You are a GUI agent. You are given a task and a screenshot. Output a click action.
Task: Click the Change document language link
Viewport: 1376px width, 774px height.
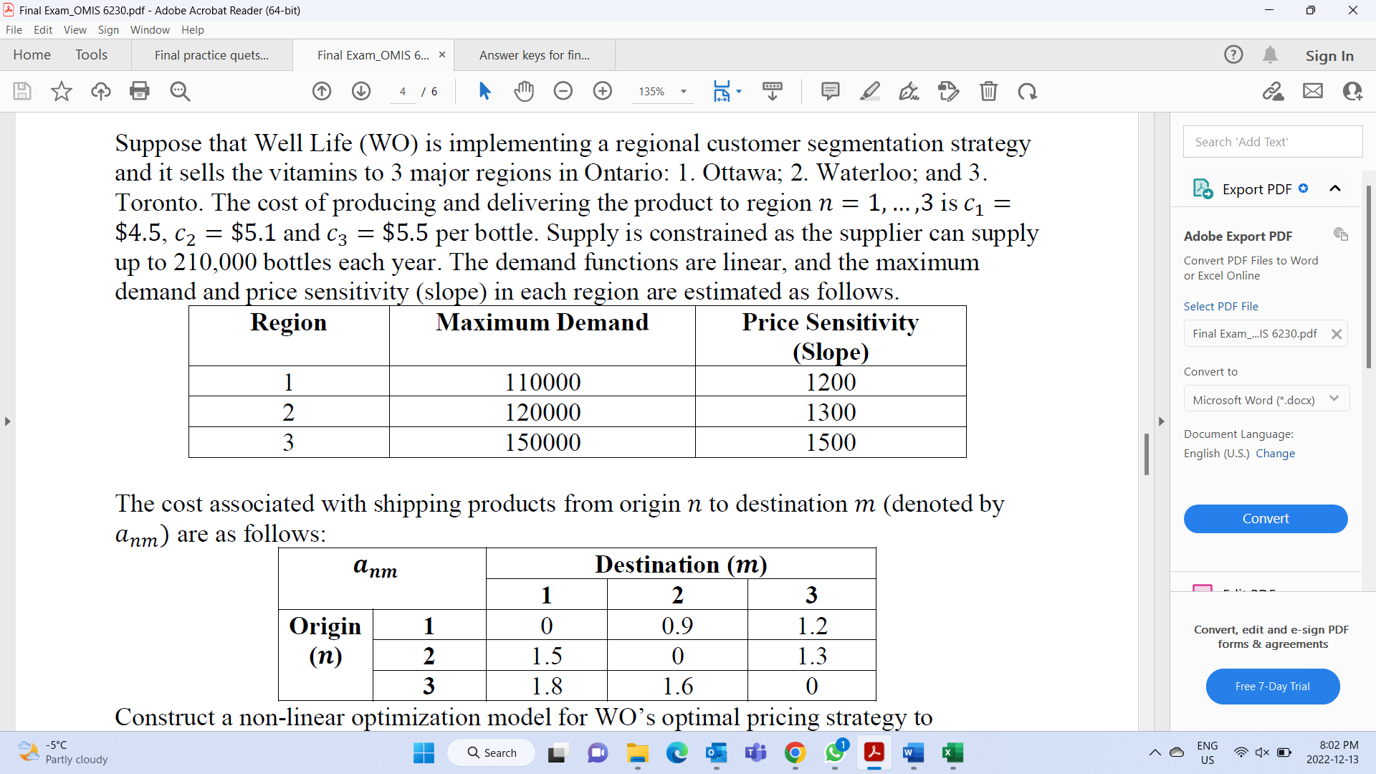click(x=1276, y=453)
